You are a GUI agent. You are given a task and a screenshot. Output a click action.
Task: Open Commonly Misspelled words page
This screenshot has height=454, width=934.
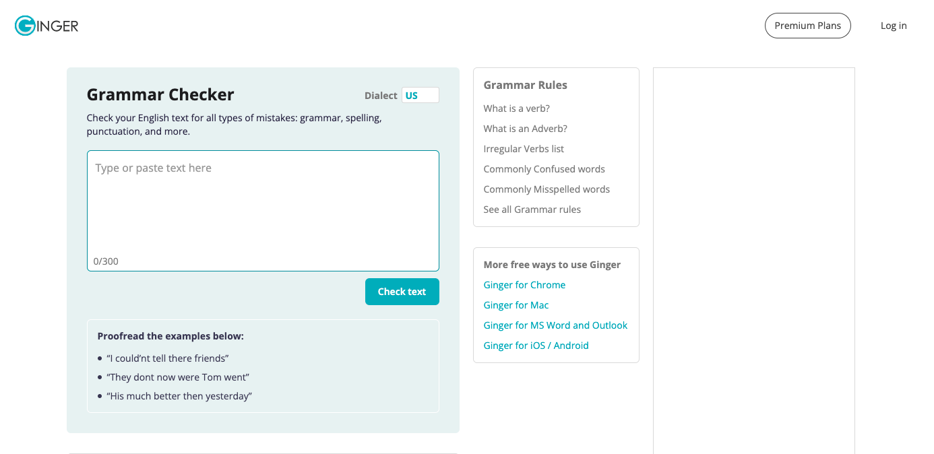[547, 189]
